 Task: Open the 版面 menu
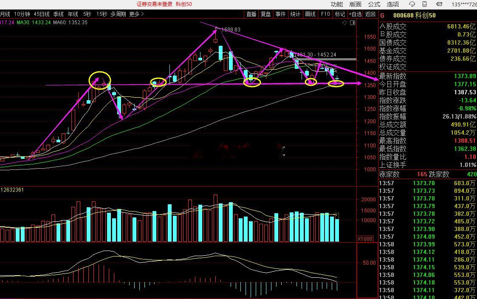pos(356,4)
